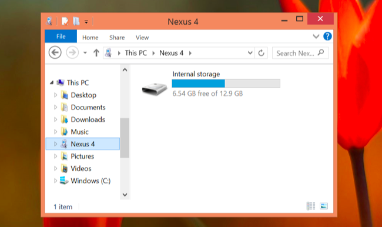Click the New Folder quick access icon

(x=76, y=21)
